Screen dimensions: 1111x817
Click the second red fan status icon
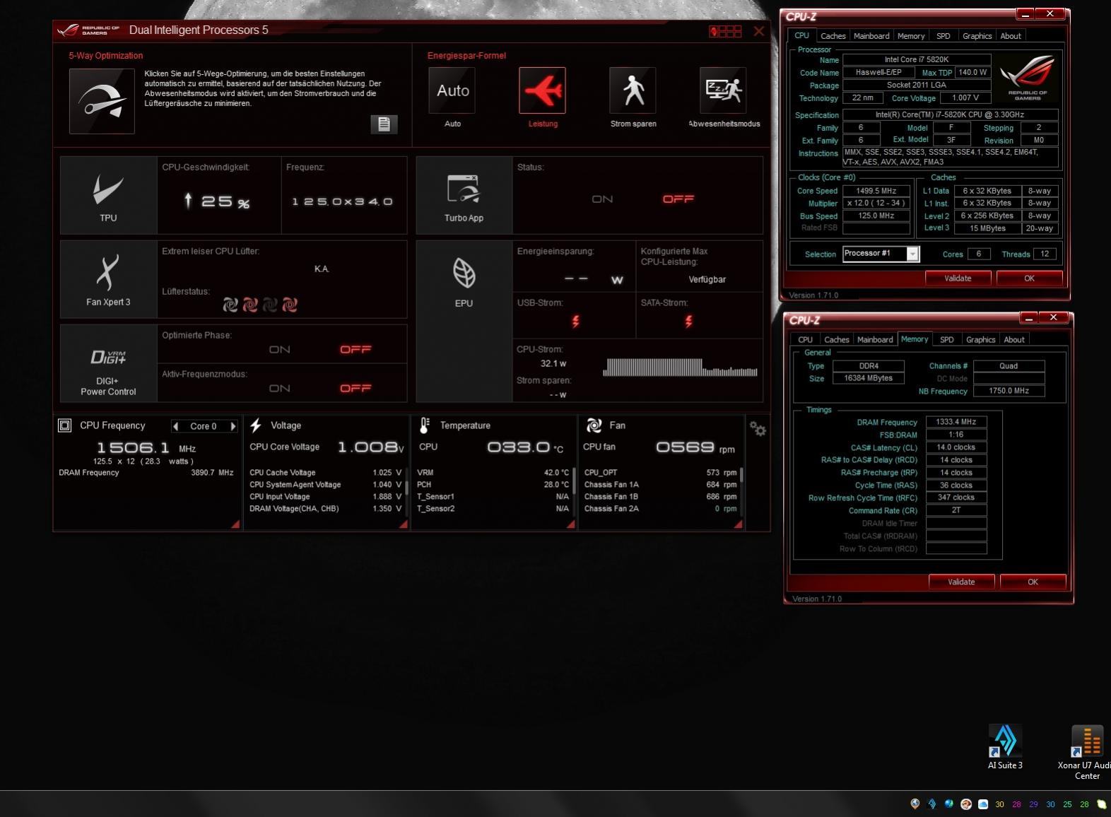(x=250, y=305)
